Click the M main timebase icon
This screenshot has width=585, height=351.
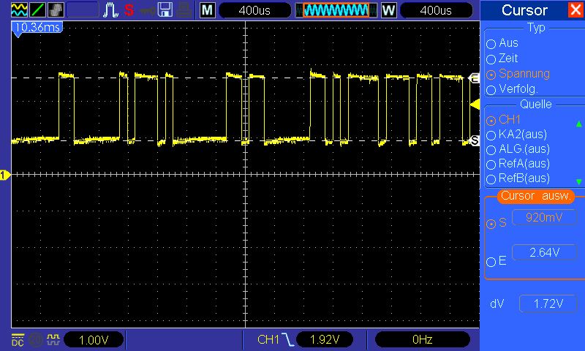tap(208, 10)
